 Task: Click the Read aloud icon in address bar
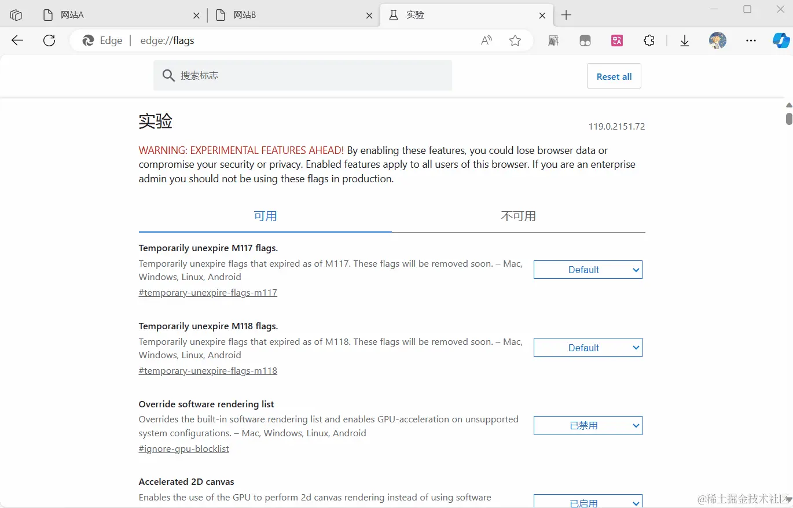486,41
